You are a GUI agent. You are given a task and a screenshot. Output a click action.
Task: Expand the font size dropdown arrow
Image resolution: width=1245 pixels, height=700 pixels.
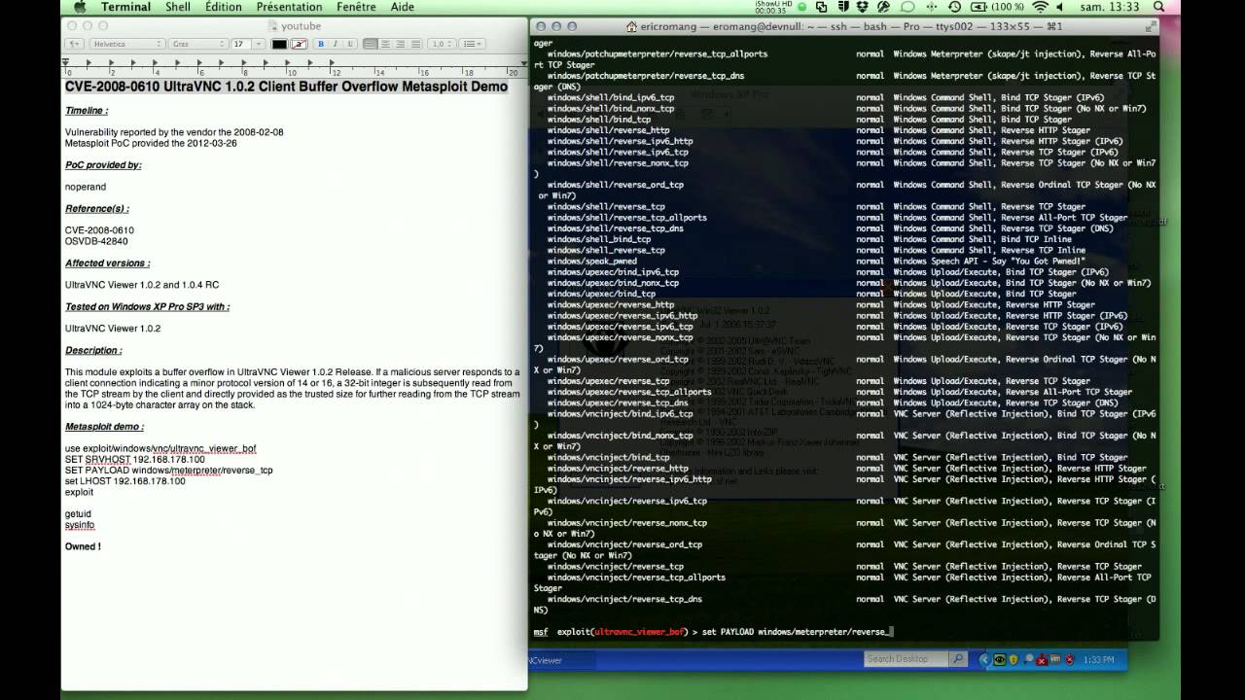pos(258,44)
